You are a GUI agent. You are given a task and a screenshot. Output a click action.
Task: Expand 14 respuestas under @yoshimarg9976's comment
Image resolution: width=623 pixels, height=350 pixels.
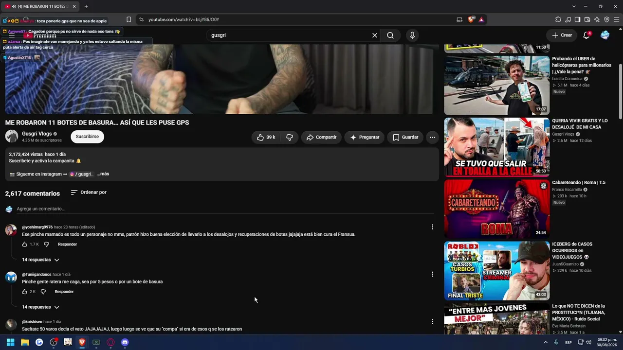[40, 260]
